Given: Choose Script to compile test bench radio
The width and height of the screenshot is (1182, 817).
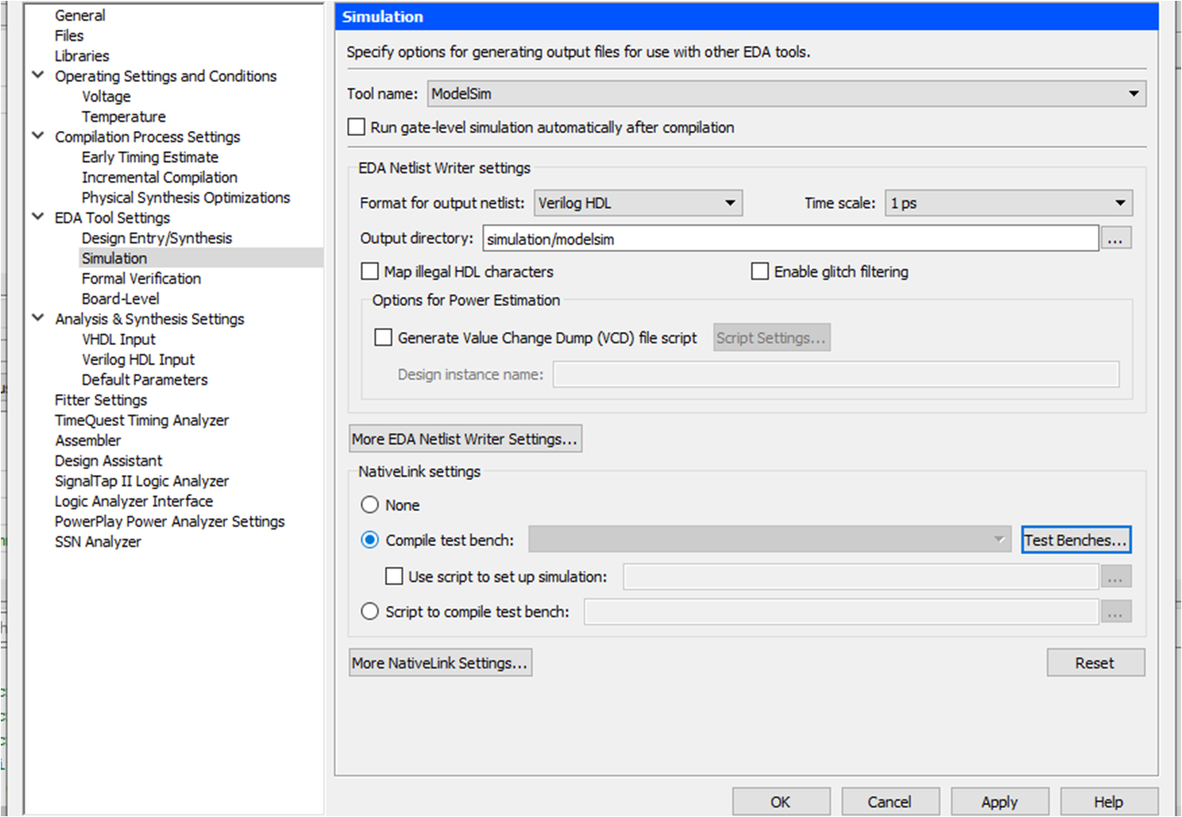Looking at the screenshot, I should (x=370, y=611).
